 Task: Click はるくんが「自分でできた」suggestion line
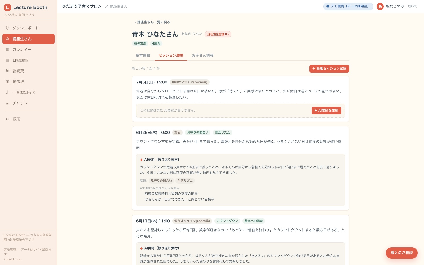pyautogui.click(x=179, y=199)
